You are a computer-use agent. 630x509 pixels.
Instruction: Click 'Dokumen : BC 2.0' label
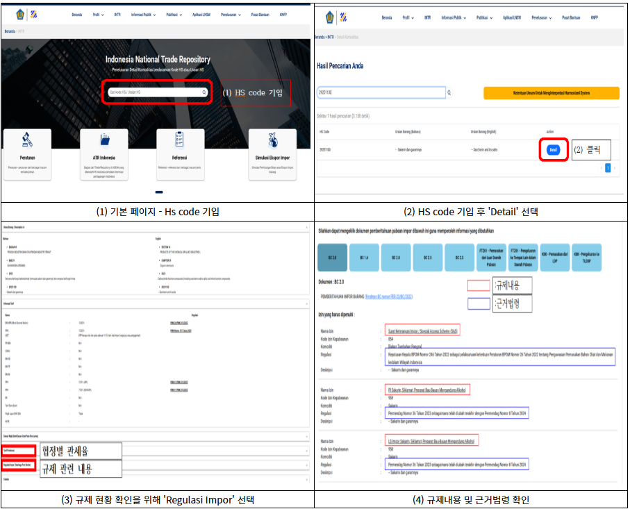click(x=331, y=282)
